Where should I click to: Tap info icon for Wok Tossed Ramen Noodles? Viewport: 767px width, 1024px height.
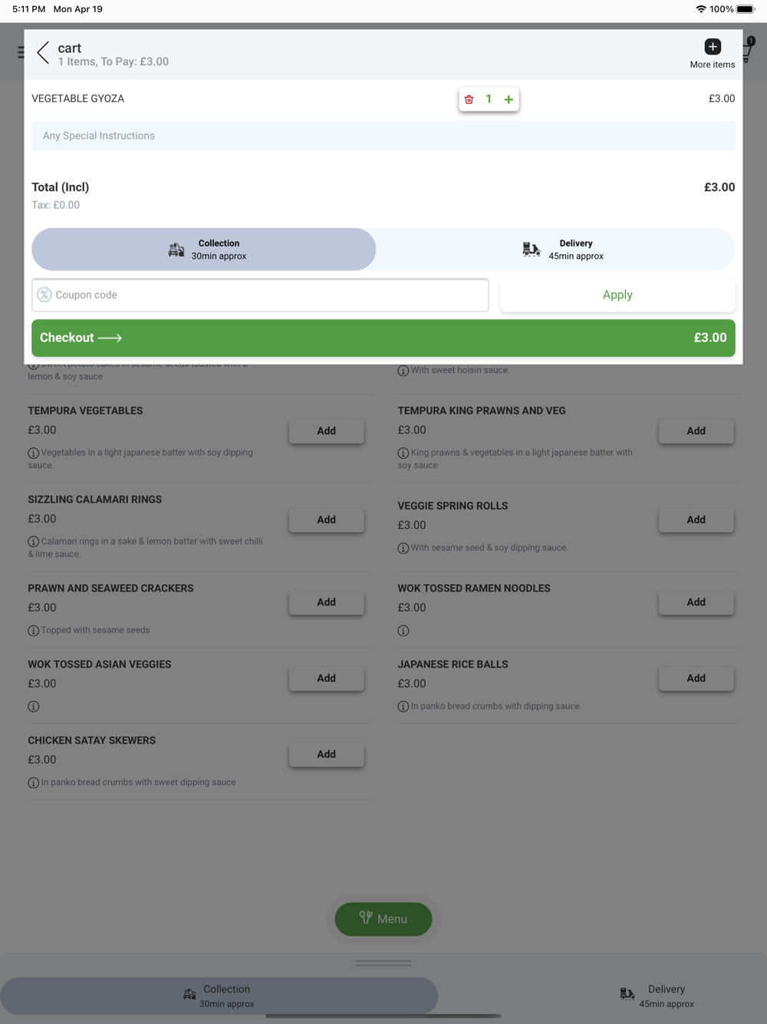(403, 631)
